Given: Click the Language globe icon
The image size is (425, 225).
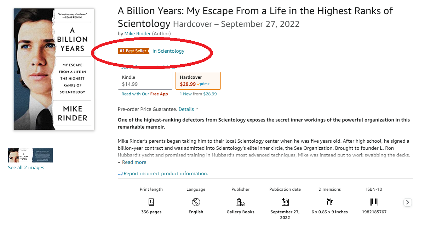Looking at the screenshot, I should tap(196, 202).
